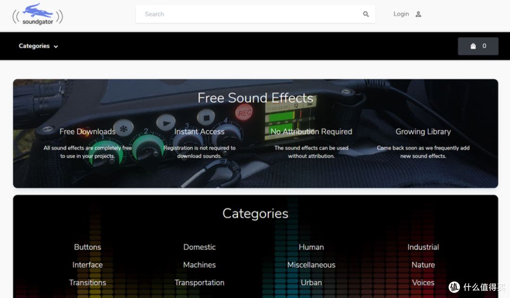Click the soundgator alligator logo
Screen dimensions: 510x298
(38, 14)
